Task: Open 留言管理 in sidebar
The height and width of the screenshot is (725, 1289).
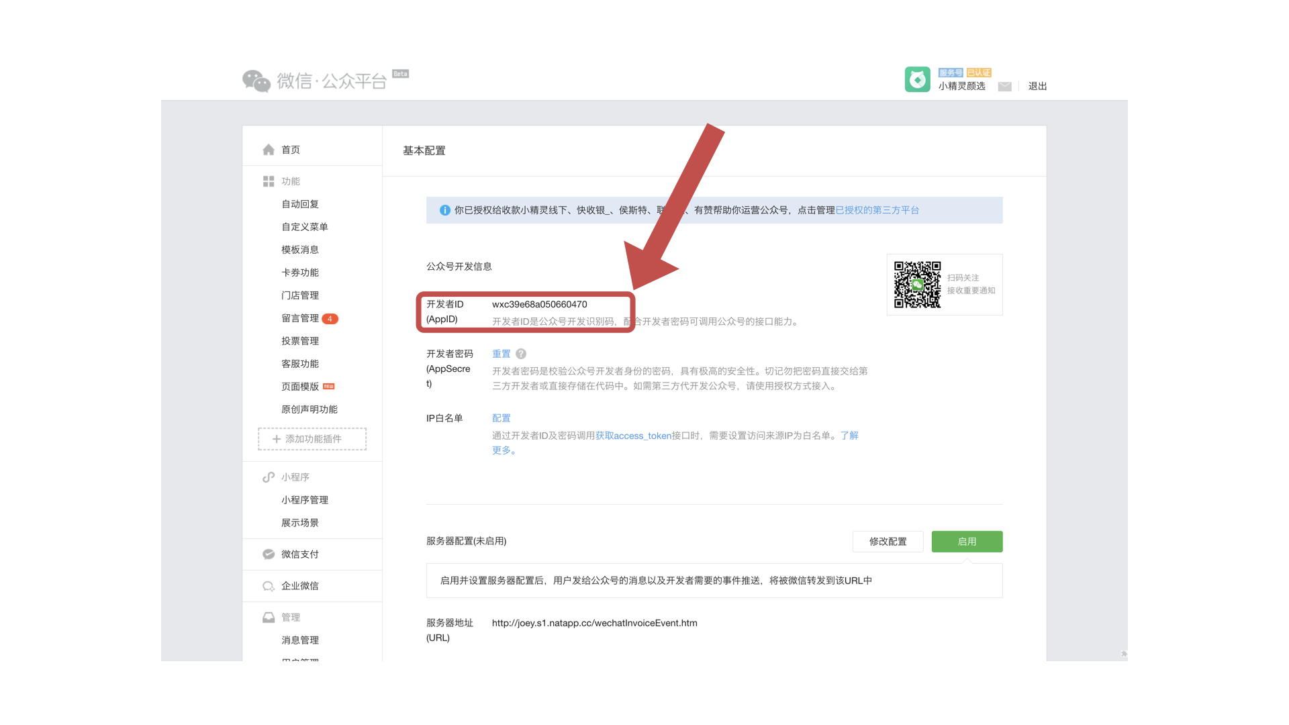Action: pos(300,318)
